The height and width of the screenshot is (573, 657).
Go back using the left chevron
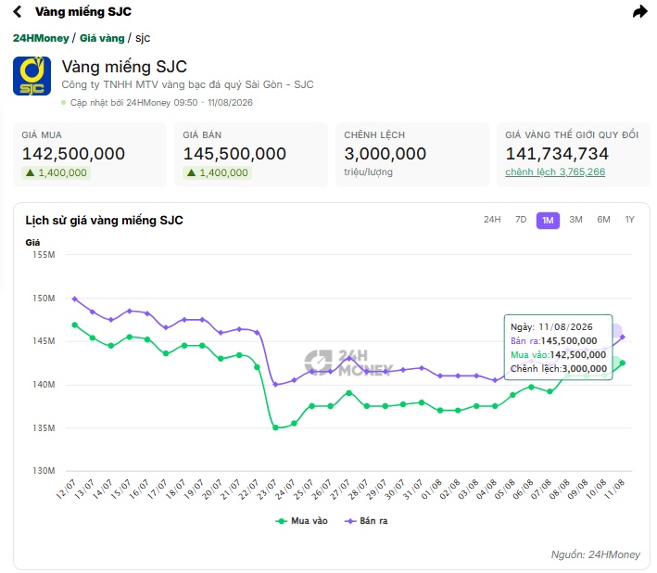point(18,11)
